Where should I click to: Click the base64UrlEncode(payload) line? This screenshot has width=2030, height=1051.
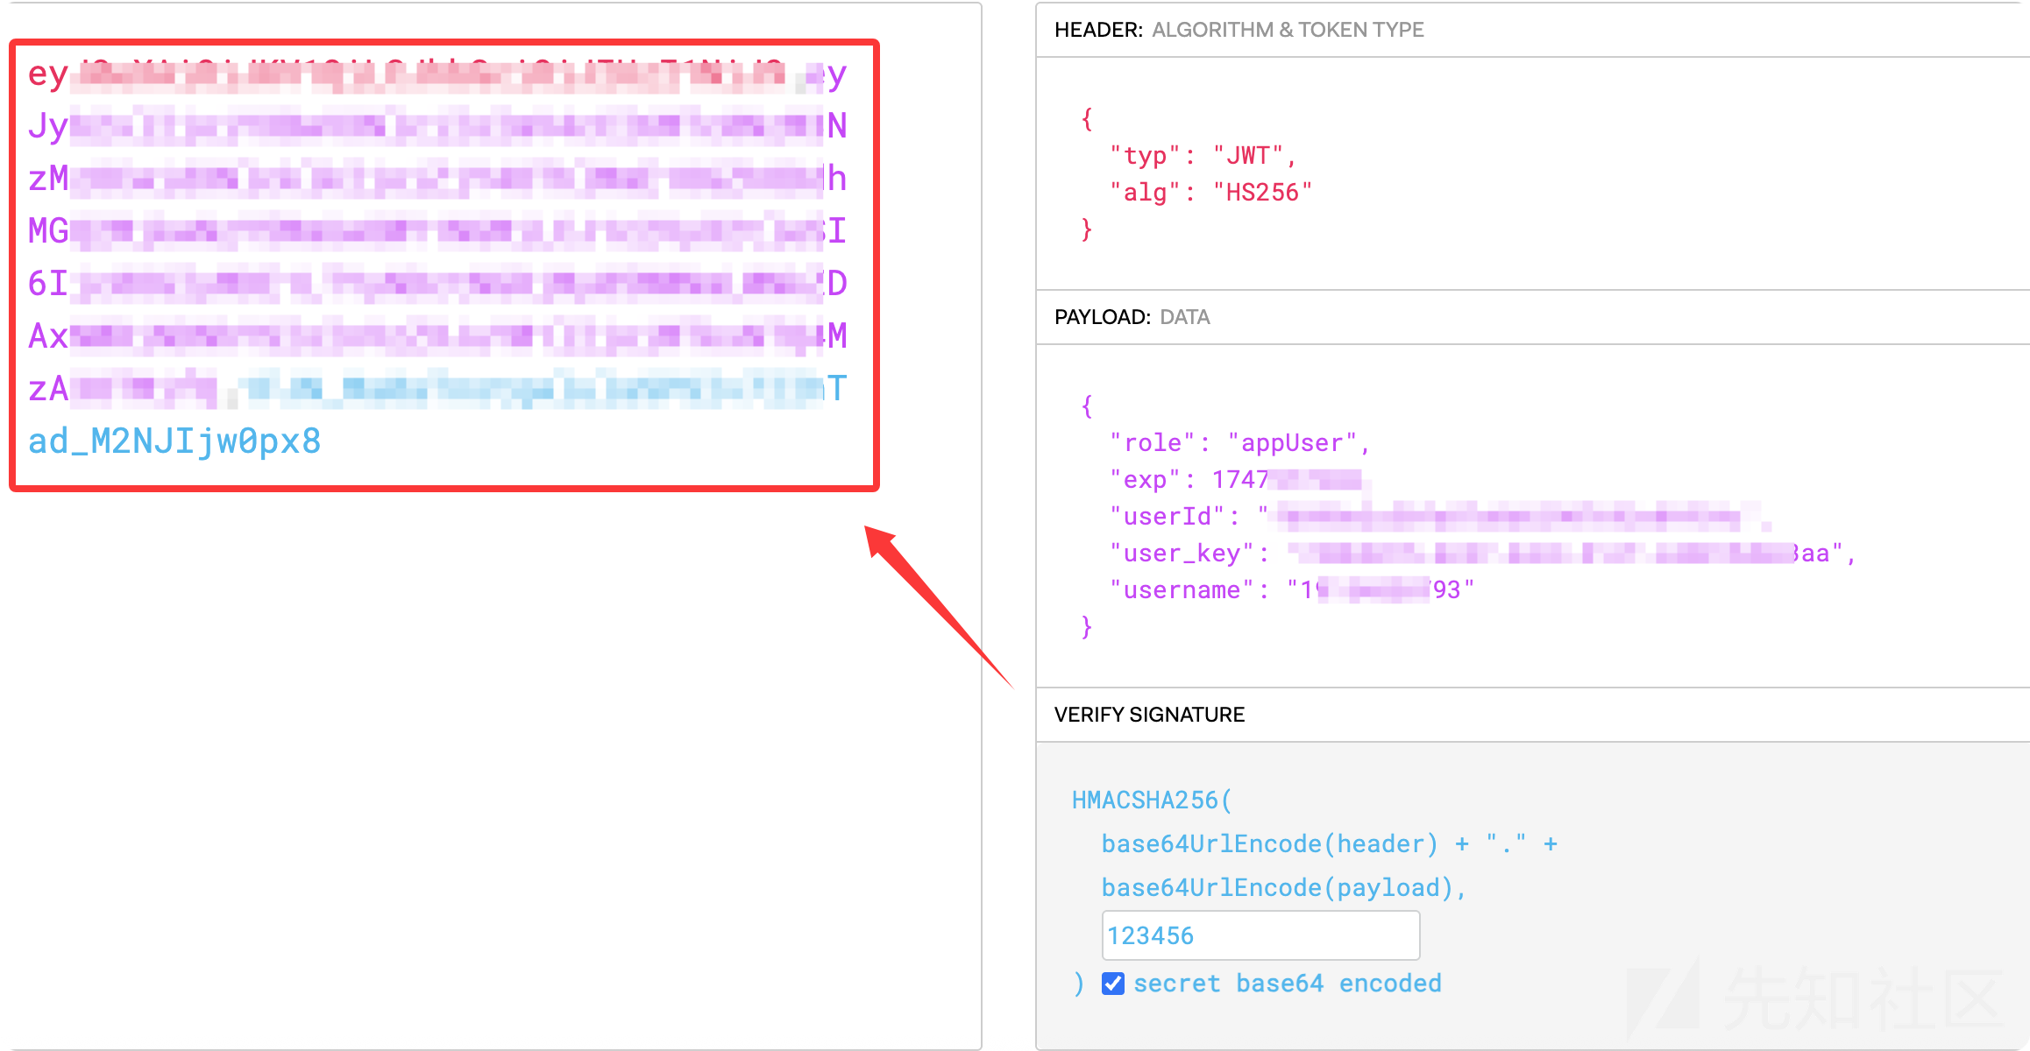pyautogui.click(x=1283, y=888)
